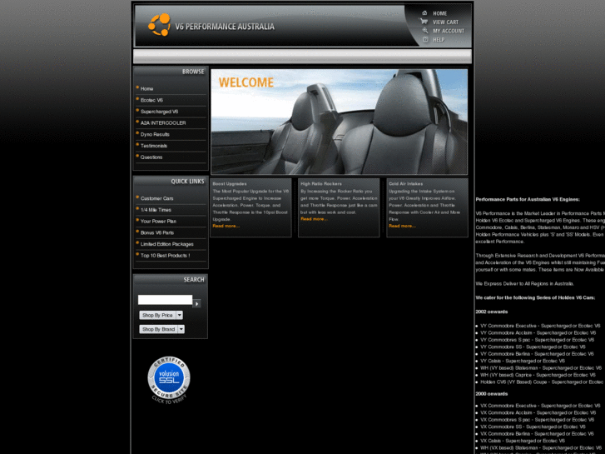Read more about High Ratio Rockers
The width and height of the screenshot is (605, 454).
click(314, 219)
